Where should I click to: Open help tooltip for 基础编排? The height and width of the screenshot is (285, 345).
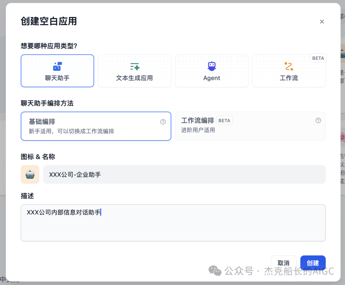(x=163, y=122)
